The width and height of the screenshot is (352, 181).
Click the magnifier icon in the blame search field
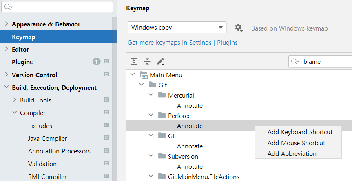tap(295, 62)
